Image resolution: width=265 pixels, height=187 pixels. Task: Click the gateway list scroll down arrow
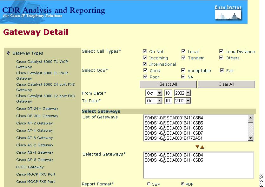point(250,138)
